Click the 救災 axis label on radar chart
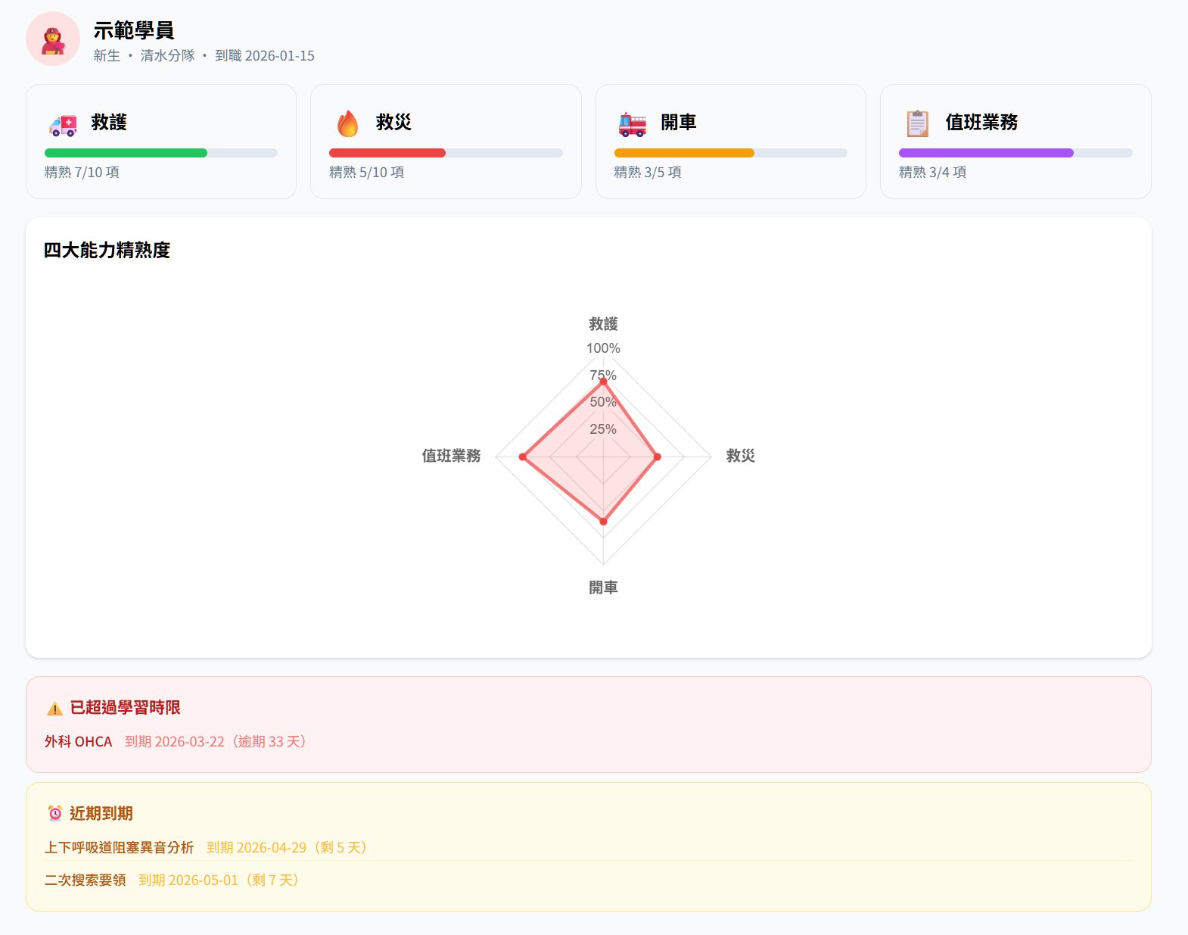This screenshot has width=1188, height=935. pos(741,456)
